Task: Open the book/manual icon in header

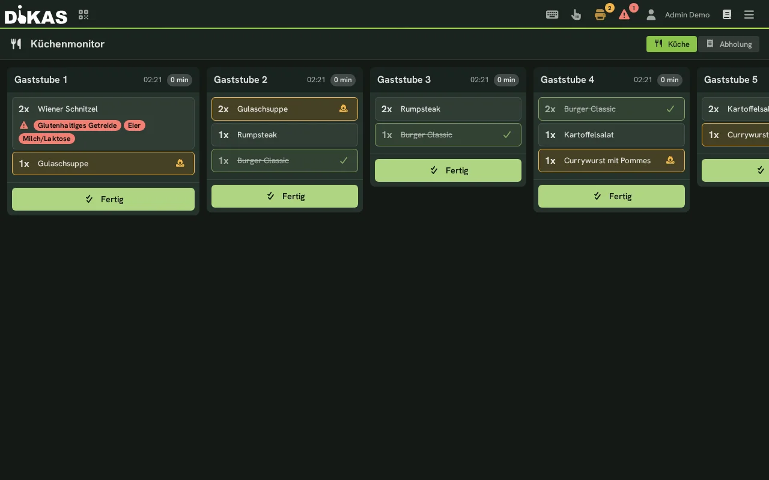Action: (x=727, y=14)
